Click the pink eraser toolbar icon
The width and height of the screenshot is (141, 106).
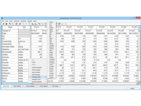coord(20,24)
